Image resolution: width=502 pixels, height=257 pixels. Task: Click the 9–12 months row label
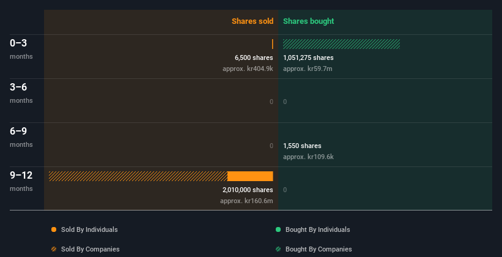(x=21, y=181)
